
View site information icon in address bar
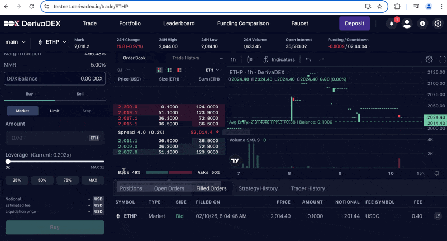coord(47,6)
